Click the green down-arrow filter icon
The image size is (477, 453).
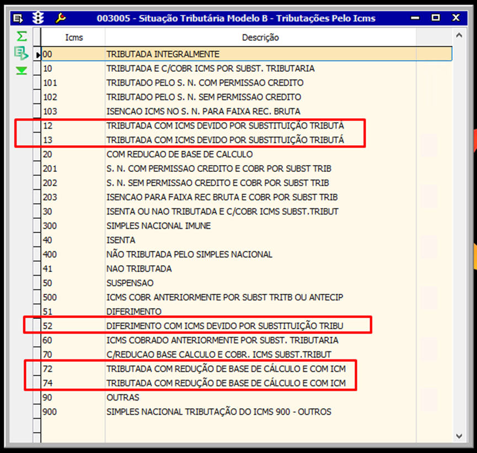tap(22, 71)
